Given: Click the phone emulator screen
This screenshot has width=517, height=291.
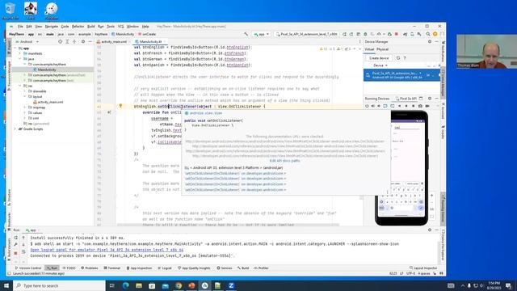Looking at the screenshot, I should pyautogui.click(x=401, y=167).
